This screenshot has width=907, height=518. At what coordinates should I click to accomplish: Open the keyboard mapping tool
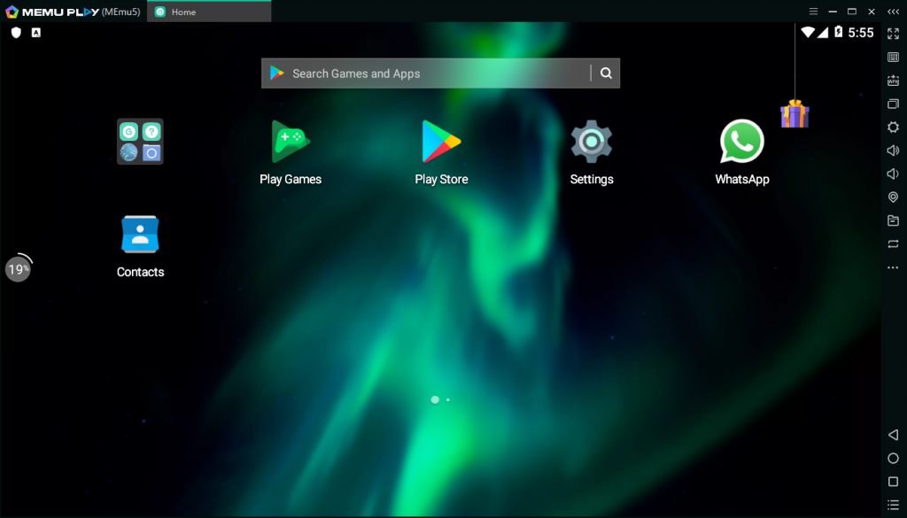[x=893, y=57]
